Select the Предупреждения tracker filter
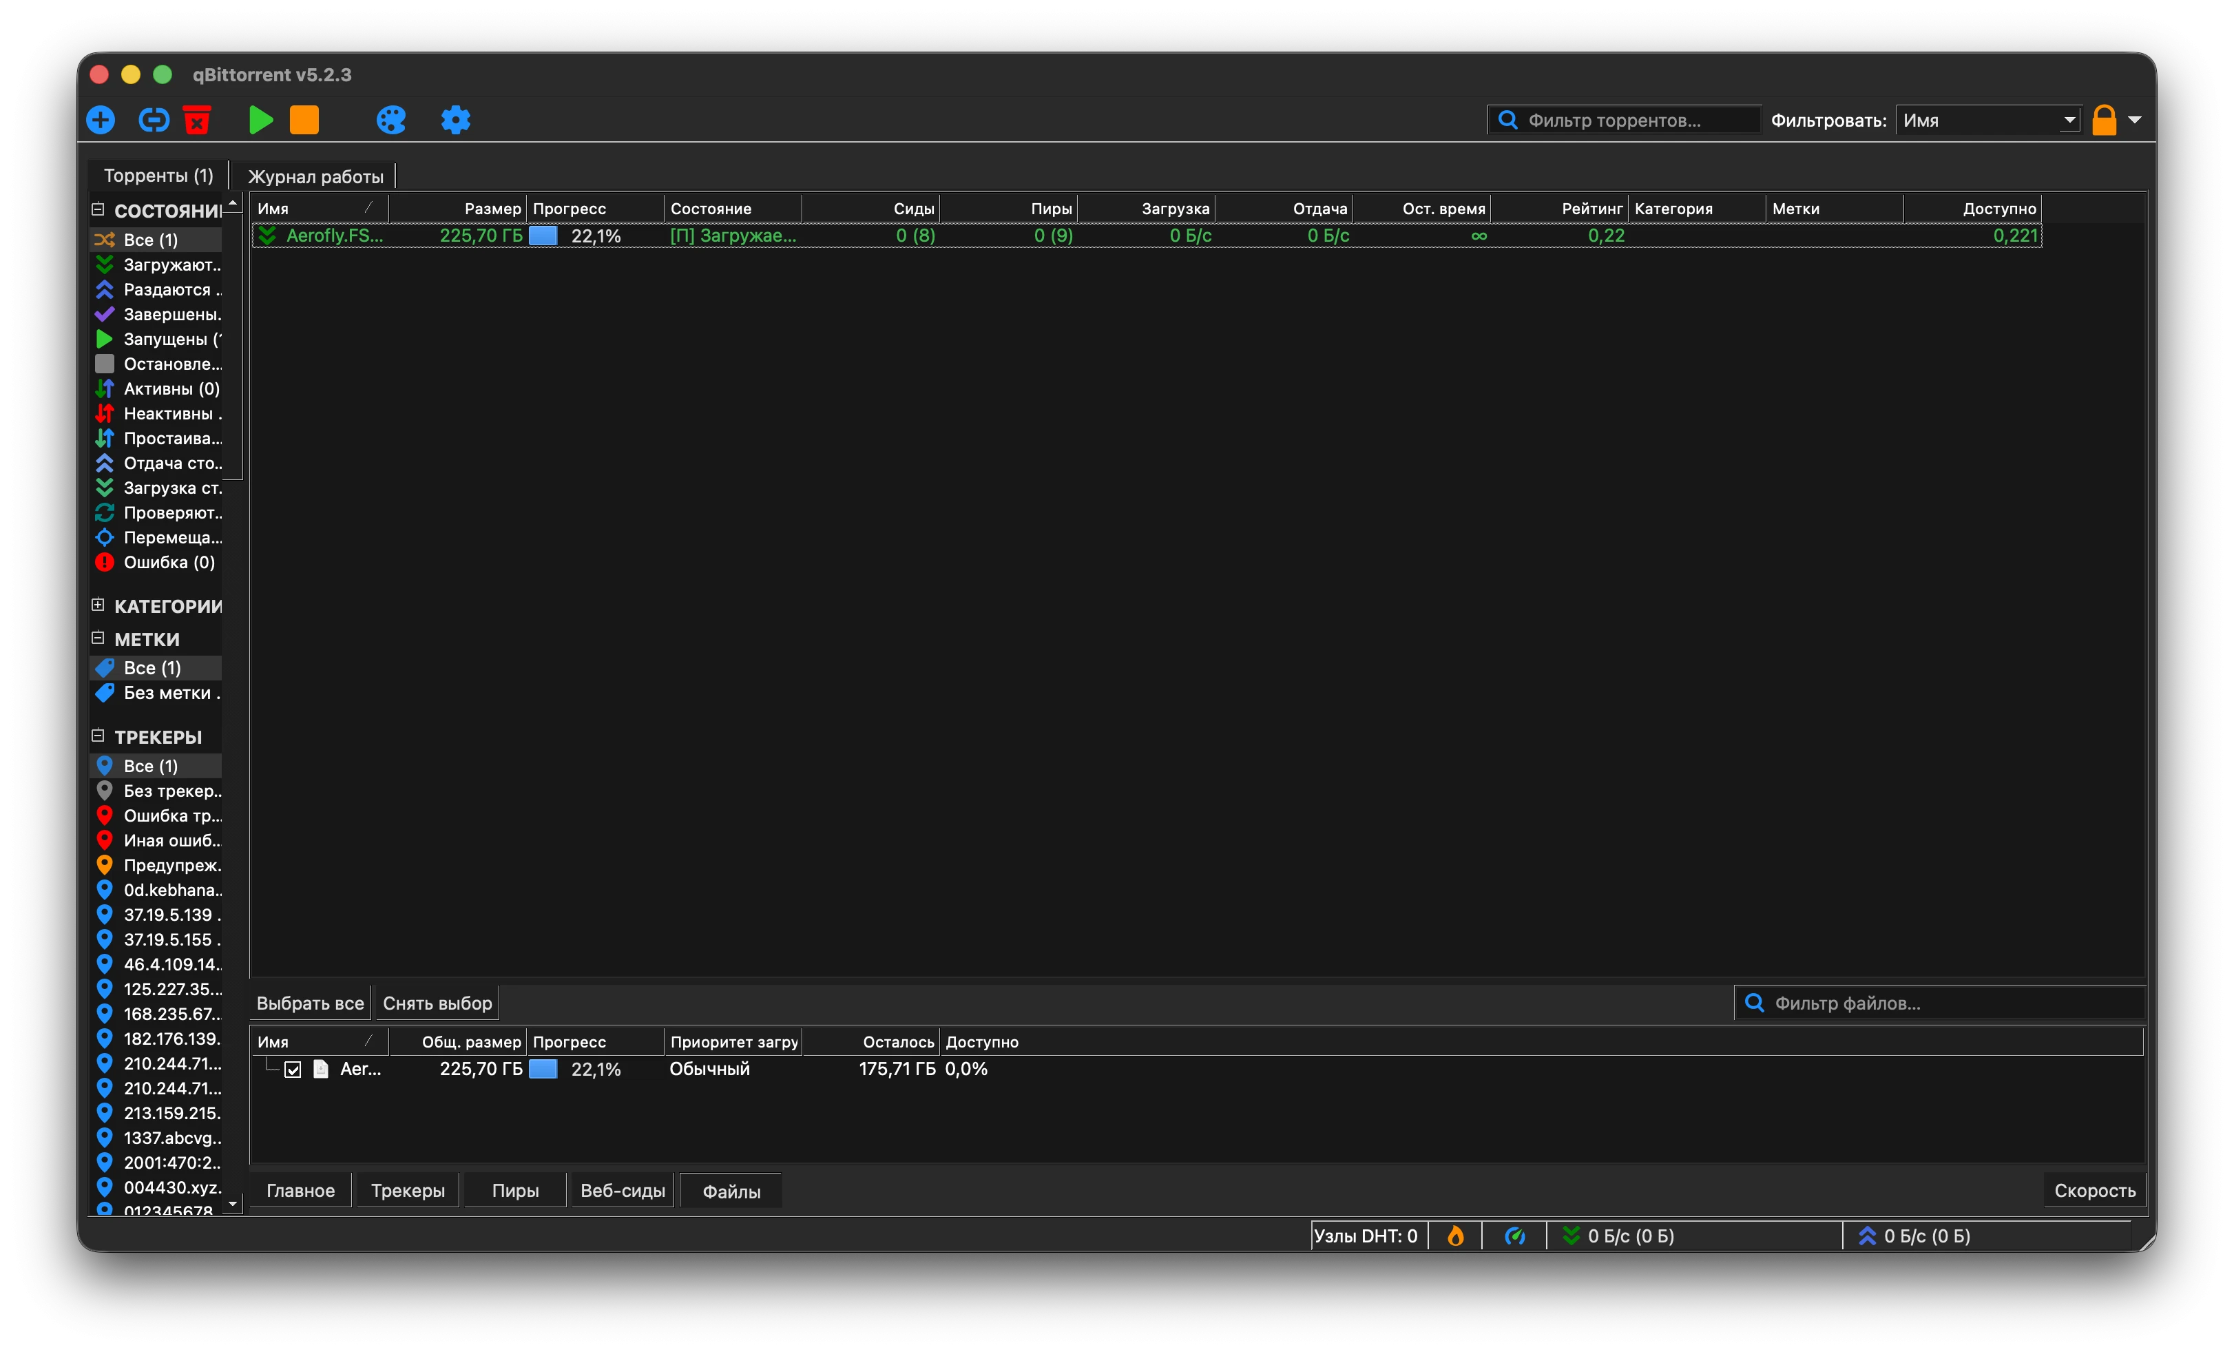This screenshot has height=1354, width=2234. 156,865
